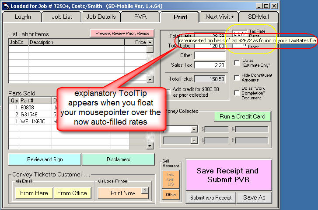
Task: Enable 'Do as Estimate Only' checkbox
Action: point(237,63)
